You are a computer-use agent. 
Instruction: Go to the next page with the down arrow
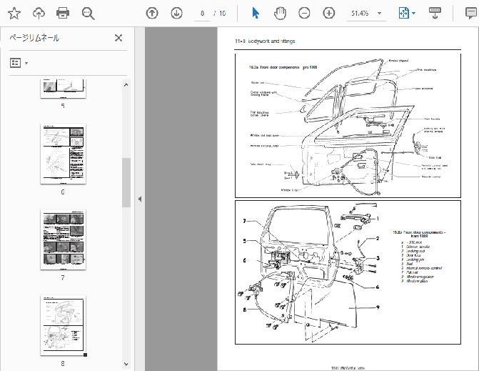[x=176, y=13]
